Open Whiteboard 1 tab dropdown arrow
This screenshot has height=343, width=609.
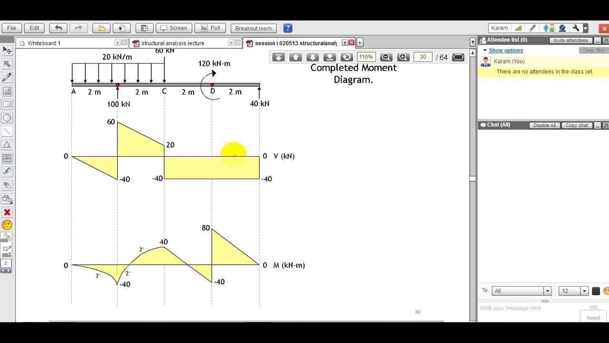[x=118, y=43]
